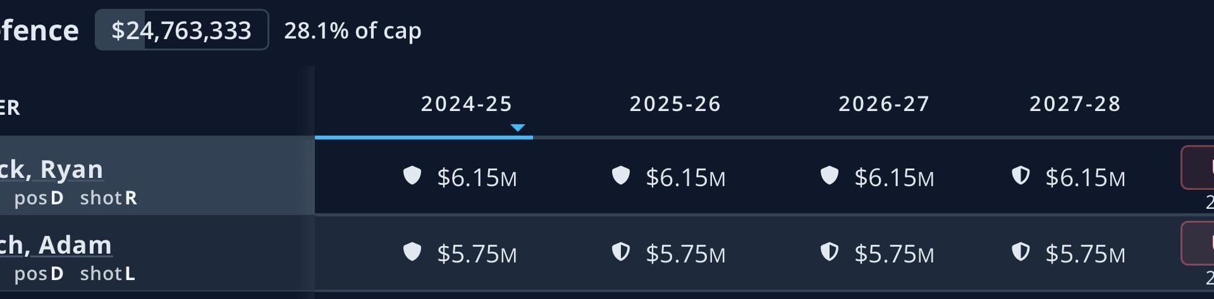This screenshot has width=1214, height=299.
Task: Click the $24,763,333 defence cap total badge
Action: pyautogui.click(x=181, y=30)
